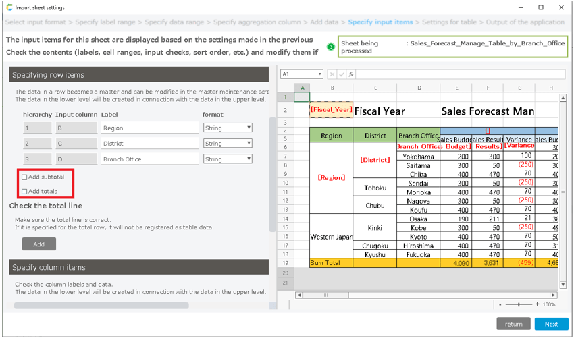Click spreadsheet vertical scroll down arrow

(563, 286)
